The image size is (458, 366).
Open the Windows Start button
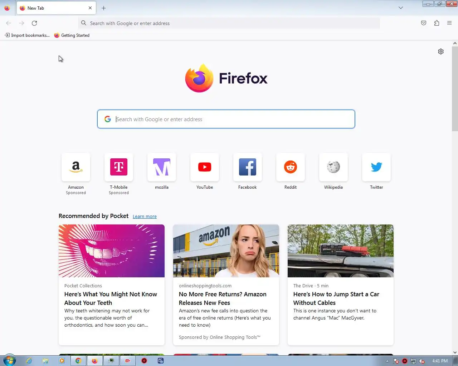9,360
